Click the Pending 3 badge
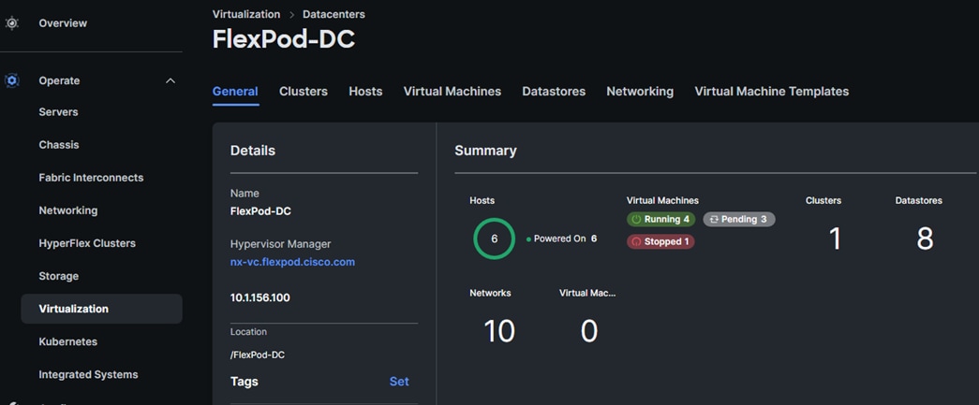The height and width of the screenshot is (405, 979). (739, 219)
